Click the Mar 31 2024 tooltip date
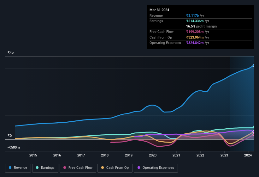Viewport: 259px width, 177px height. (x=159, y=10)
